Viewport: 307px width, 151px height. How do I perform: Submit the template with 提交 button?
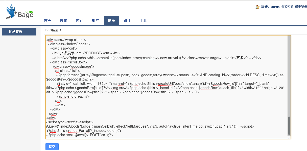click(x=52, y=146)
